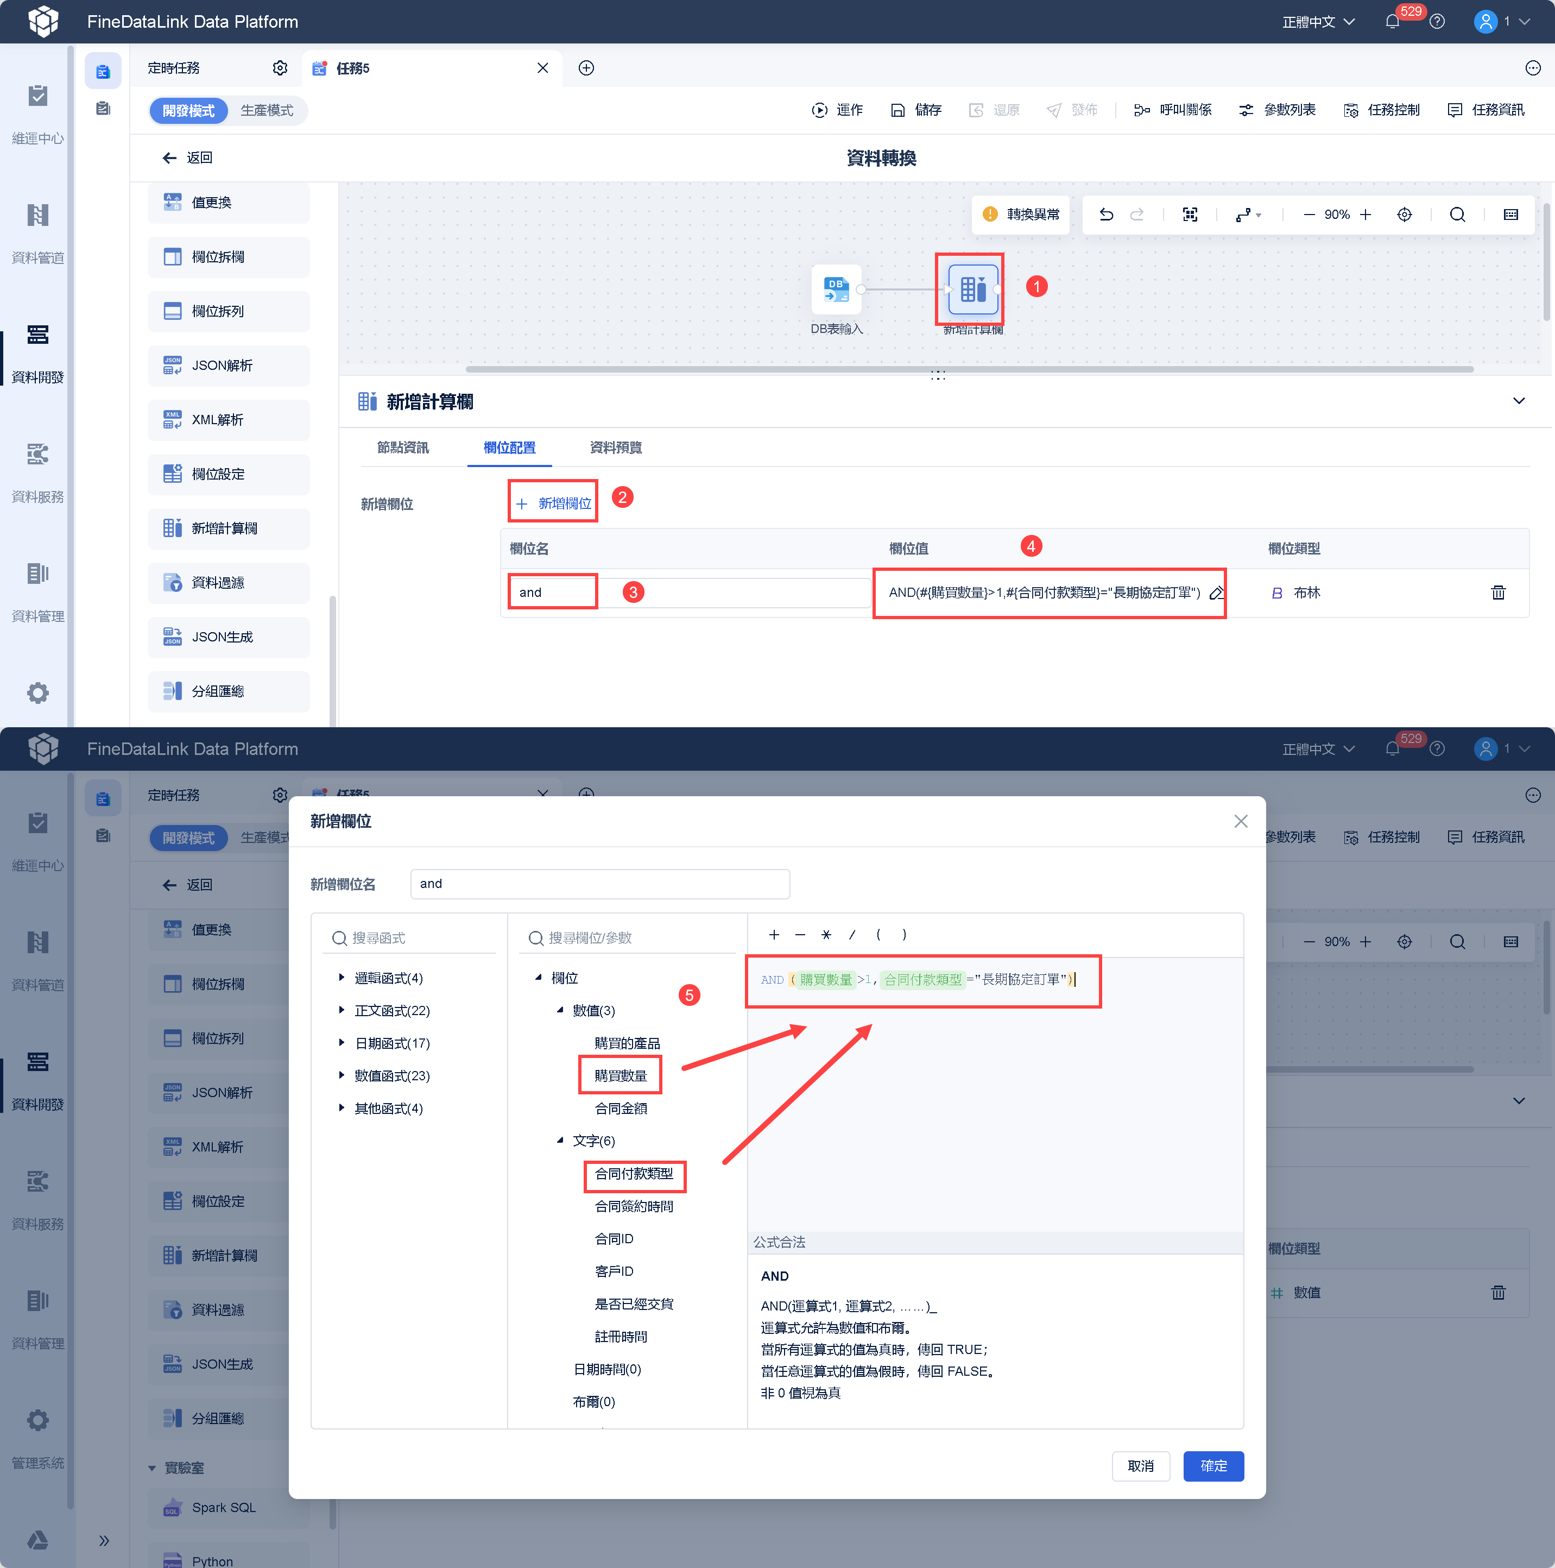
Task: Click the gear icon next to 定時任務
Action: (280, 68)
